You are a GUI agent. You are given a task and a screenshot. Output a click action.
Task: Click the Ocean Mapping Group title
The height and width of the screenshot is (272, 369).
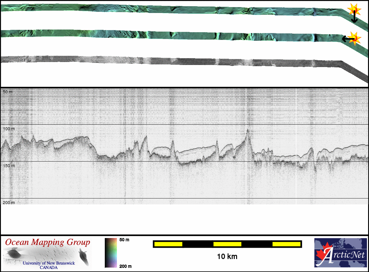point(48,242)
